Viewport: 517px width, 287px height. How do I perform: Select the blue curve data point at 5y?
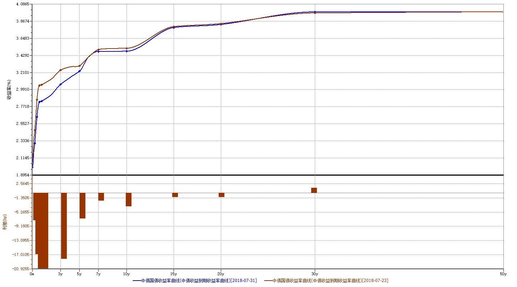point(79,71)
